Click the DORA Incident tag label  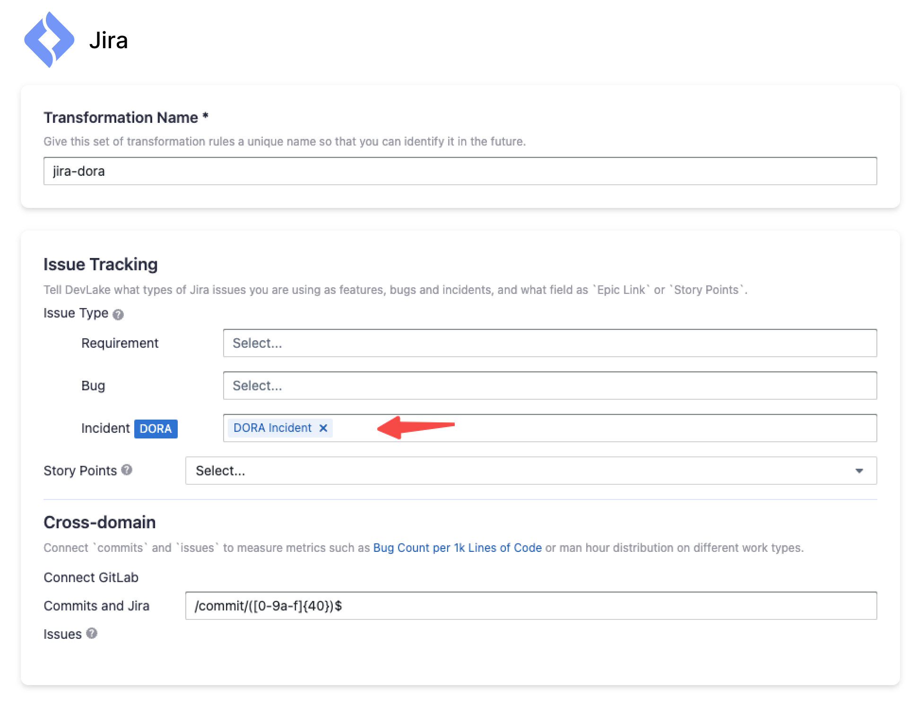point(272,428)
